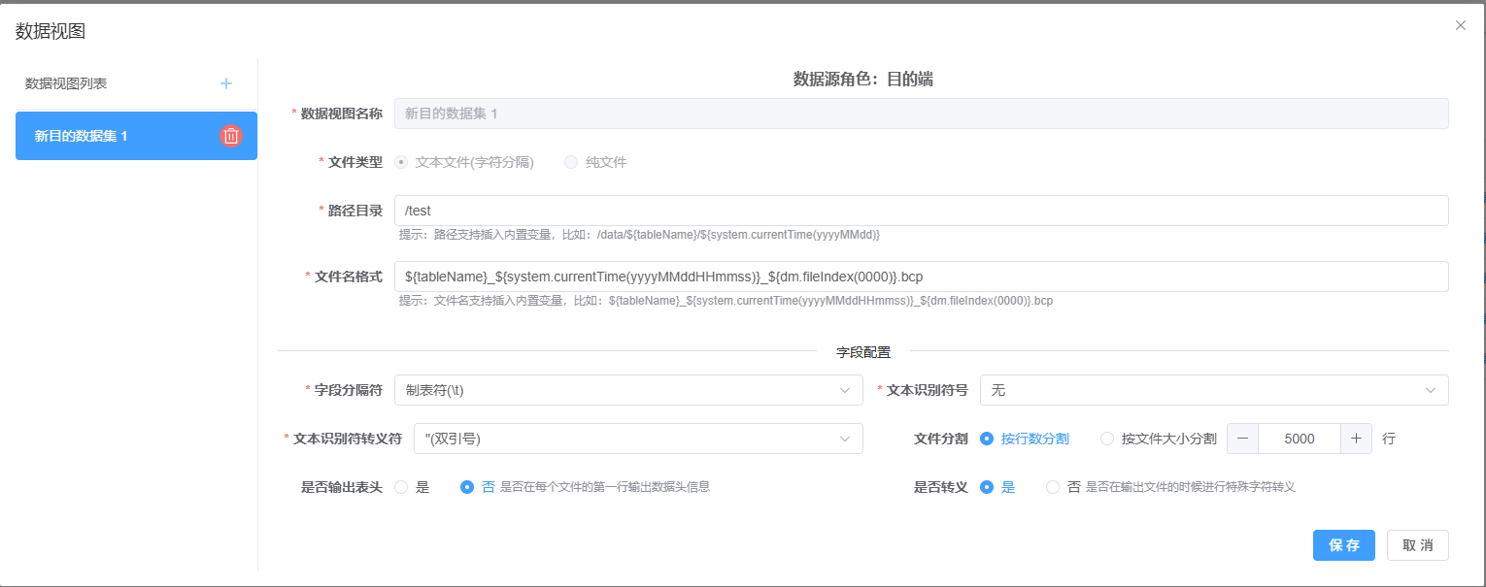The height and width of the screenshot is (587, 1486).
Task: Click the 文件名格式 input field
Action: [921, 277]
